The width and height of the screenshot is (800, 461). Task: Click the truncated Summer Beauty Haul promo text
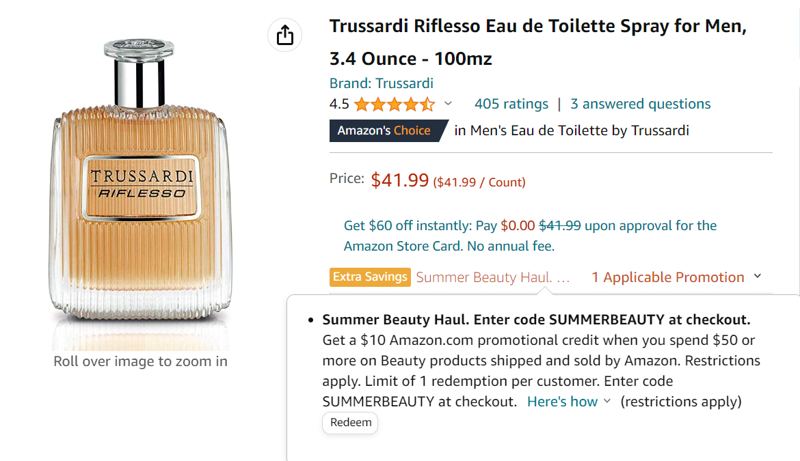pos(492,277)
